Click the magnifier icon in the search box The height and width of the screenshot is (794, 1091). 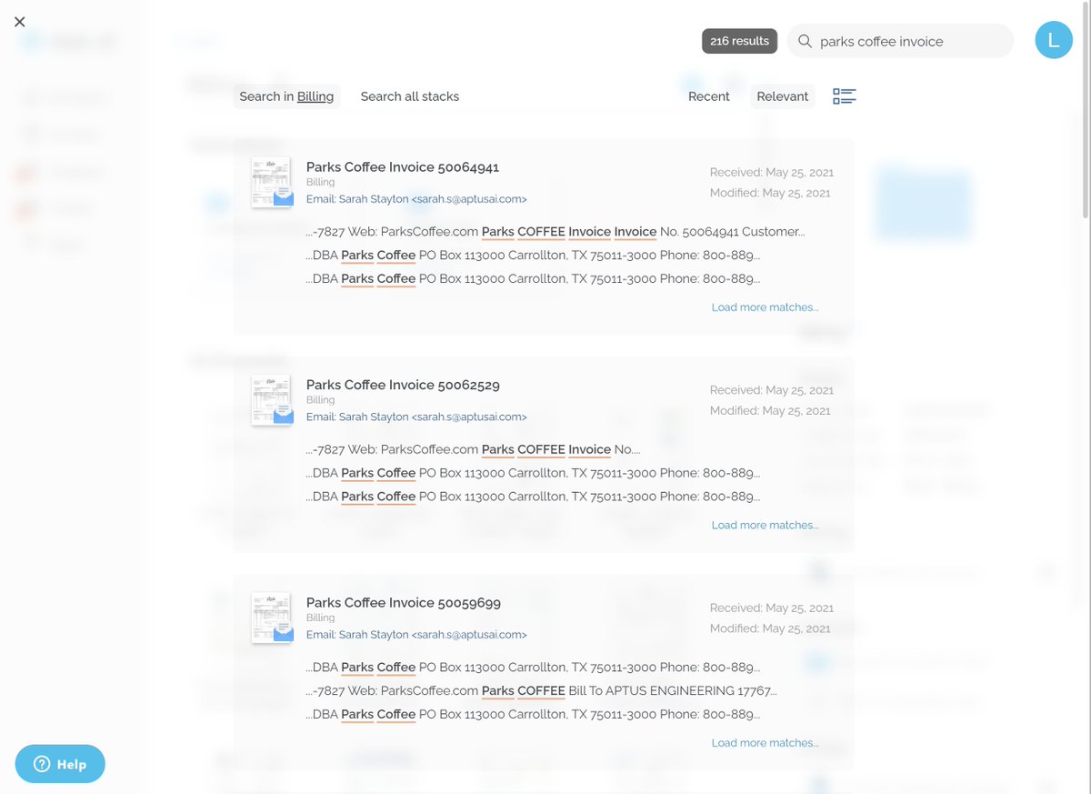tap(805, 41)
